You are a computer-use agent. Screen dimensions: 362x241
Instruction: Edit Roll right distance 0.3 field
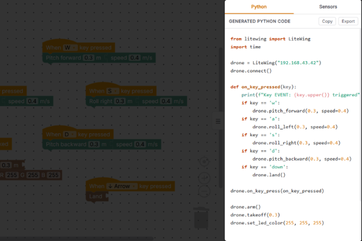pos(120,101)
